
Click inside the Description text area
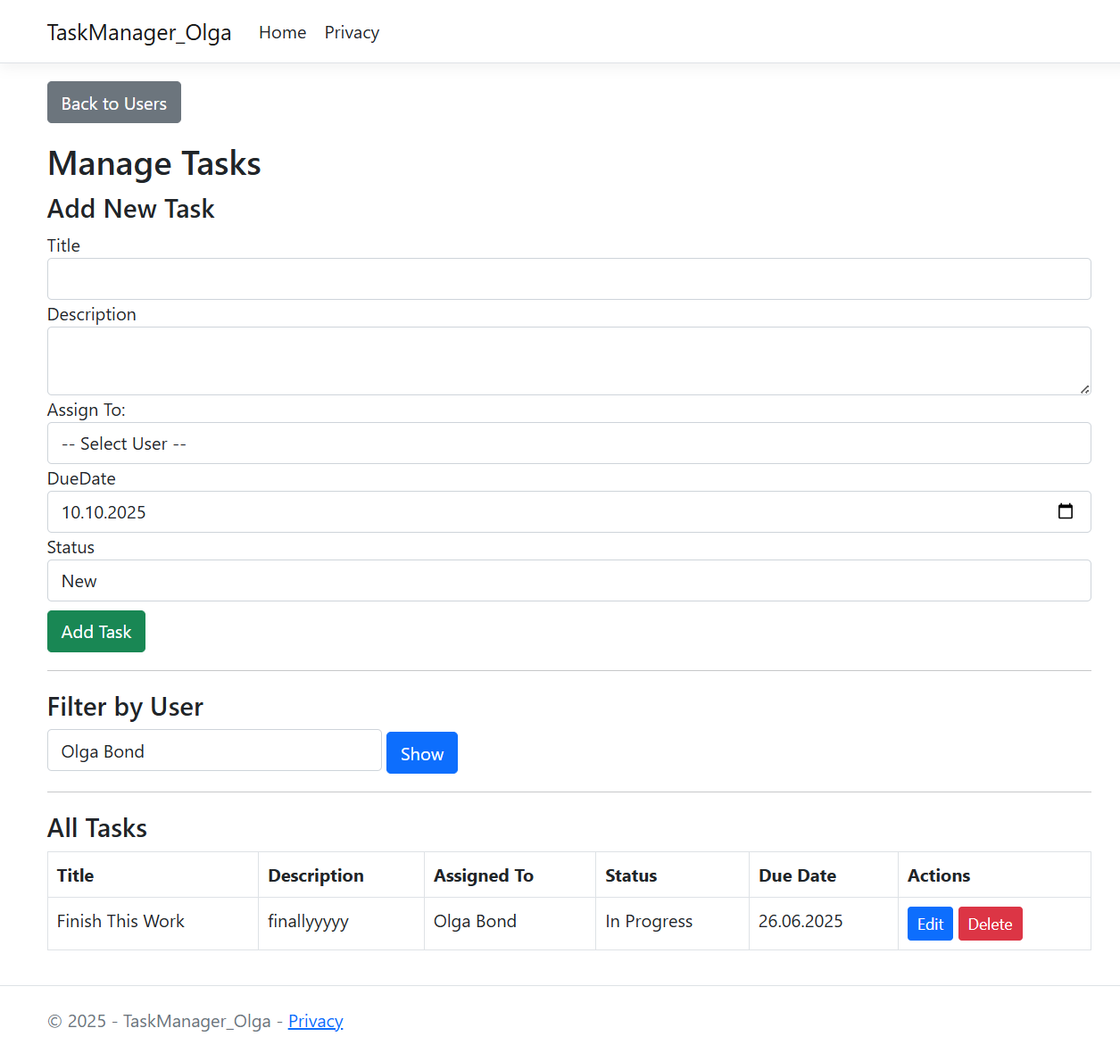[568, 361]
